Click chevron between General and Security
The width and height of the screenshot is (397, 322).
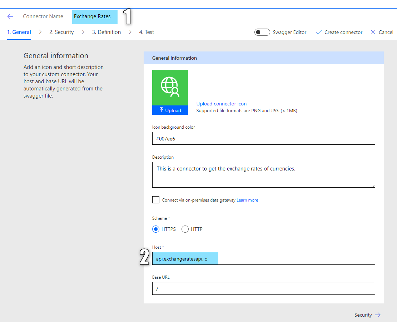coord(40,32)
